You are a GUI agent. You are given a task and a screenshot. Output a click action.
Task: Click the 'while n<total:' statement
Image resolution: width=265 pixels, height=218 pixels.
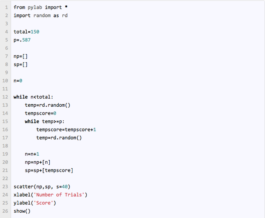[x=33, y=97]
